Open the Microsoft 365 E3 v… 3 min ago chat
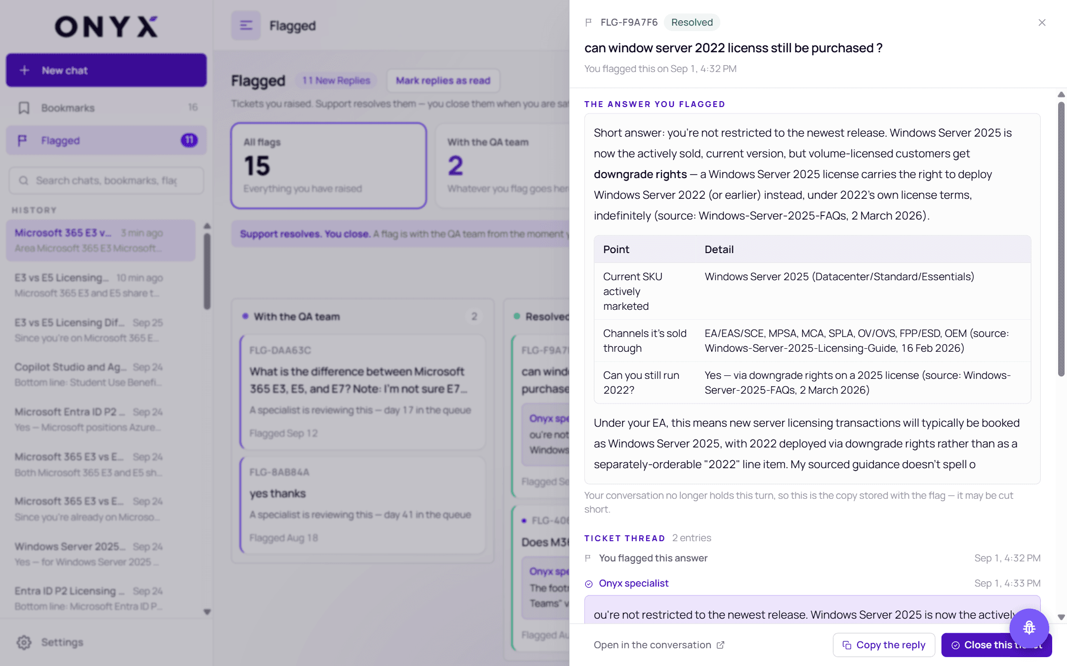This screenshot has width=1067, height=666. (101, 240)
